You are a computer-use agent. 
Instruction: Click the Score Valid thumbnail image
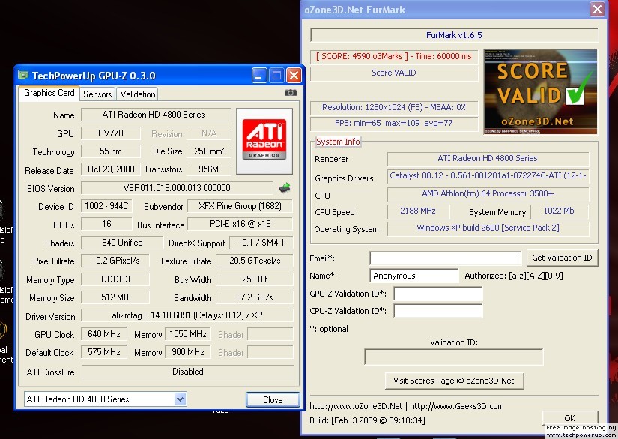540,92
